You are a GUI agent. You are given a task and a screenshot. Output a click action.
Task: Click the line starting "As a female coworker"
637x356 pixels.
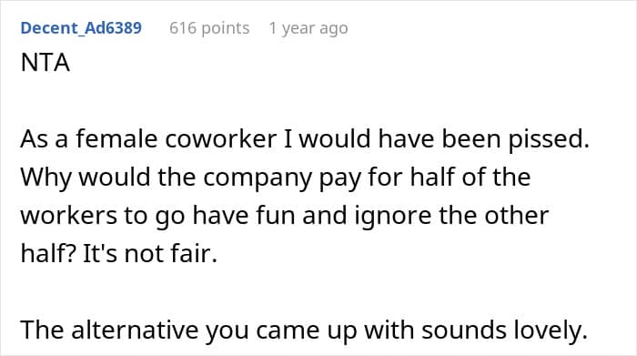point(305,139)
